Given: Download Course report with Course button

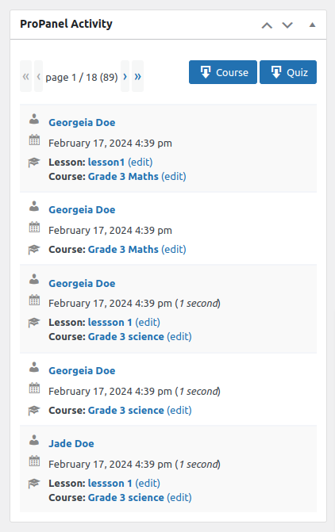Looking at the screenshot, I should pos(223,72).
